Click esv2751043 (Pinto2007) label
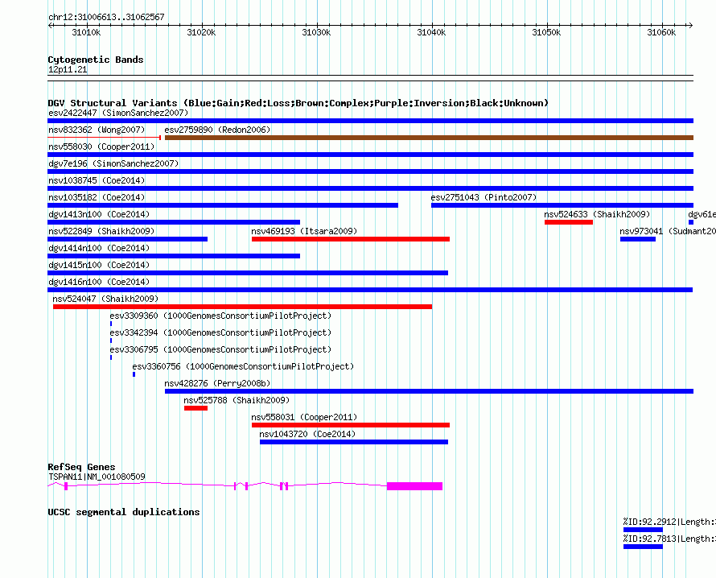Screen dimensions: 716x578 [x=484, y=197]
